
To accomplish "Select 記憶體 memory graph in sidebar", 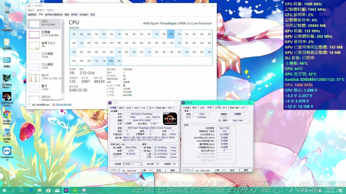I will (34, 34).
